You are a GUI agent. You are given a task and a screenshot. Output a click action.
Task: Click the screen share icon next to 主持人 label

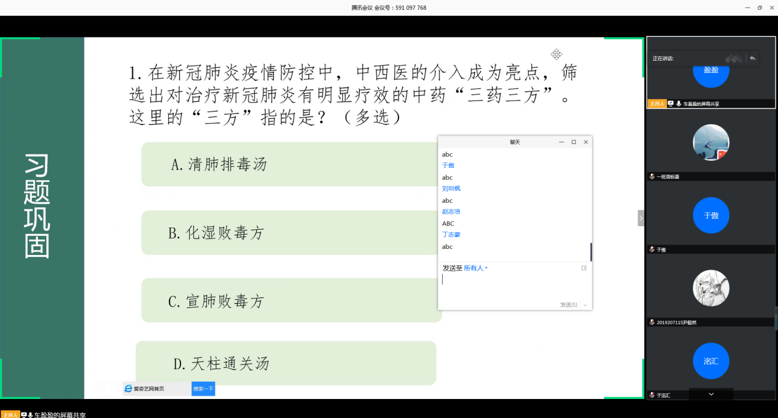pyautogui.click(x=671, y=104)
